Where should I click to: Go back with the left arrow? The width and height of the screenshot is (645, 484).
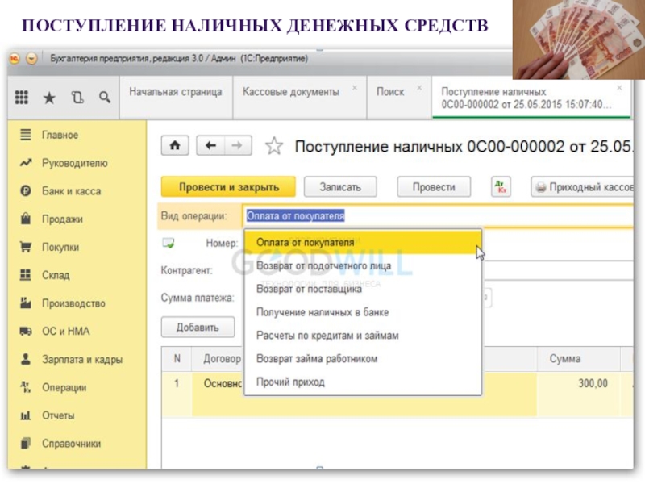click(x=211, y=146)
